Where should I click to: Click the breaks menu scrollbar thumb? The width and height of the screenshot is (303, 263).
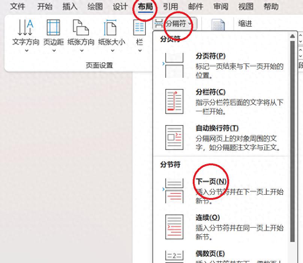point(292,141)
